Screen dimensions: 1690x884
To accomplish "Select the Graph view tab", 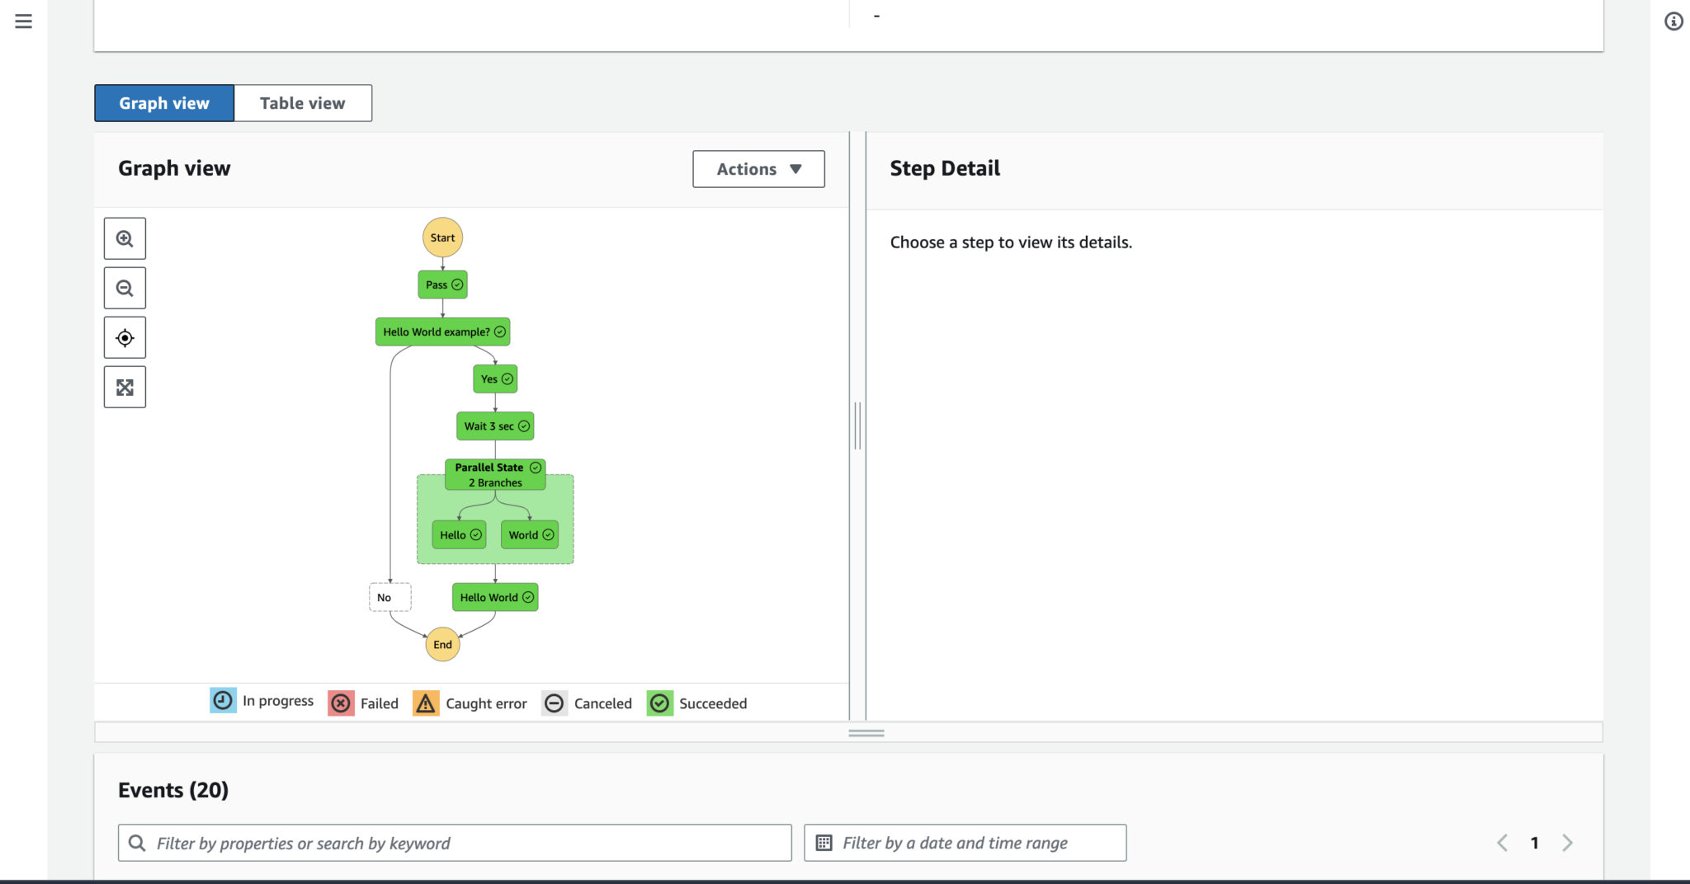I will pos(163,102).
